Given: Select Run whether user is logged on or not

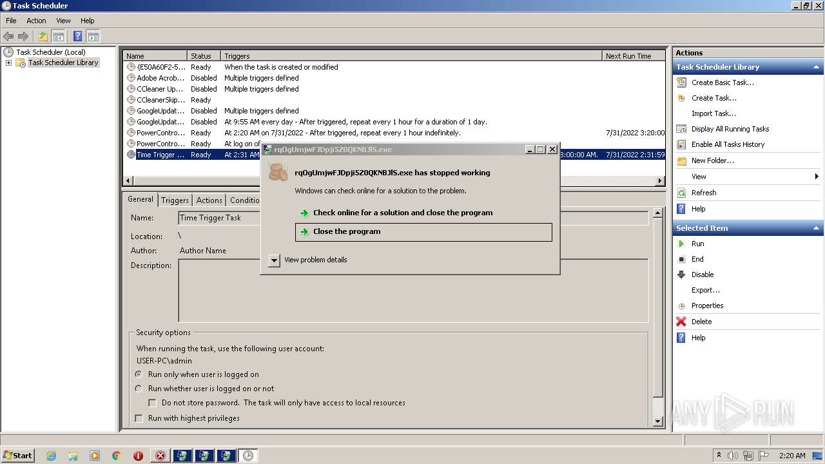Looking at the screenshot, I should point(139,389).
